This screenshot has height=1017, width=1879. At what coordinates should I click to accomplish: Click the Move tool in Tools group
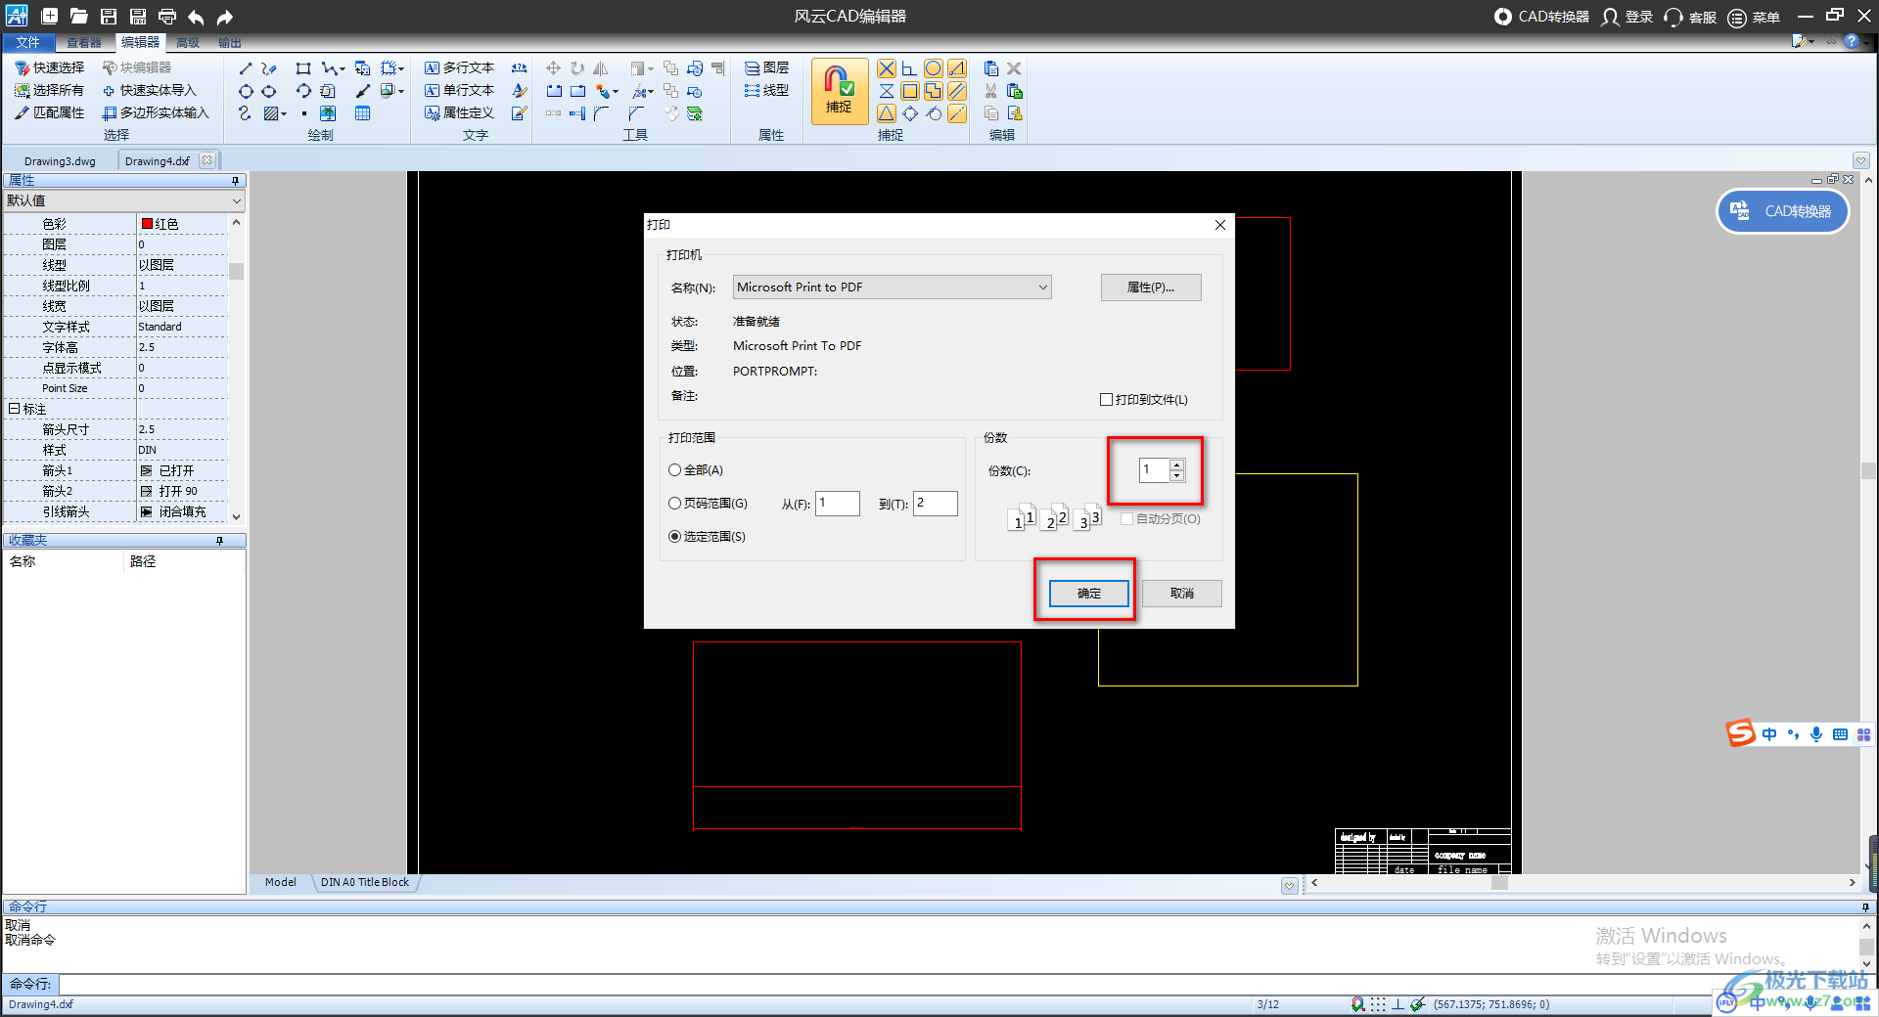(x=553, y=68)
